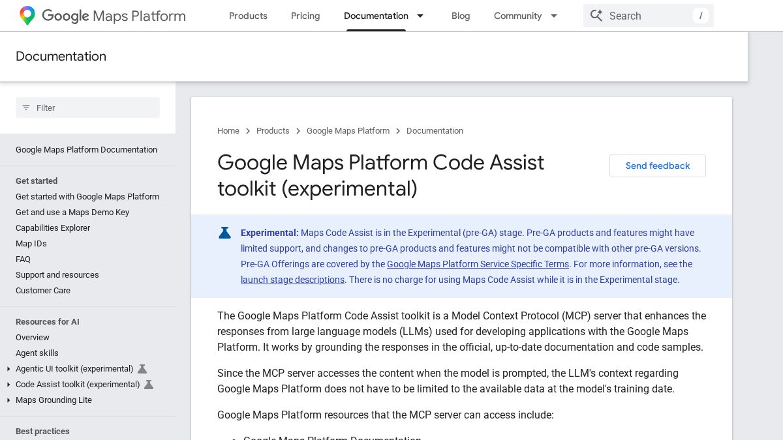This screenshot has width=783, height=440.
Task: Open the Documentation dropdown arrow
Action: tap(420, 16)
